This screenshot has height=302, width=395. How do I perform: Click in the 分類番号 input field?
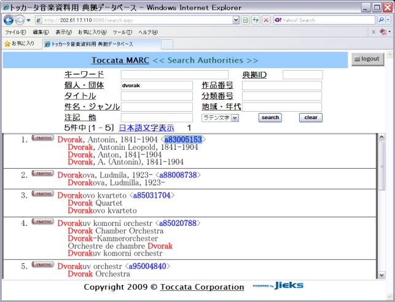[x=282, y=96]
